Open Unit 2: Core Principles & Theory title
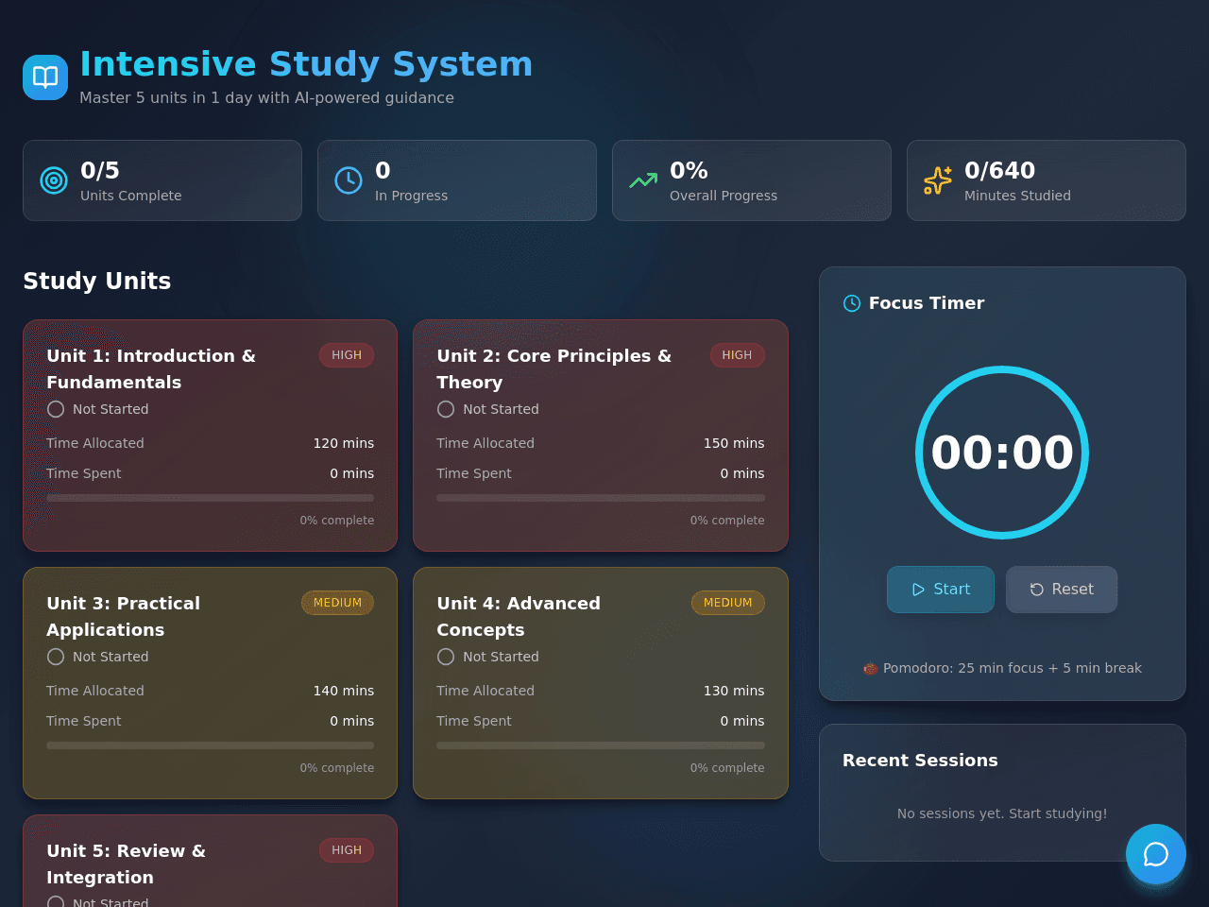Image resolution: width=1209 pixels, height=907 pixels. [x=554, y=369]
